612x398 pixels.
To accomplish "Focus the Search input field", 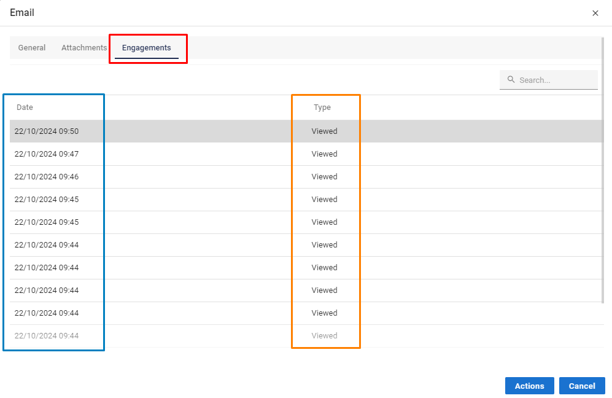I will [548, 80].
